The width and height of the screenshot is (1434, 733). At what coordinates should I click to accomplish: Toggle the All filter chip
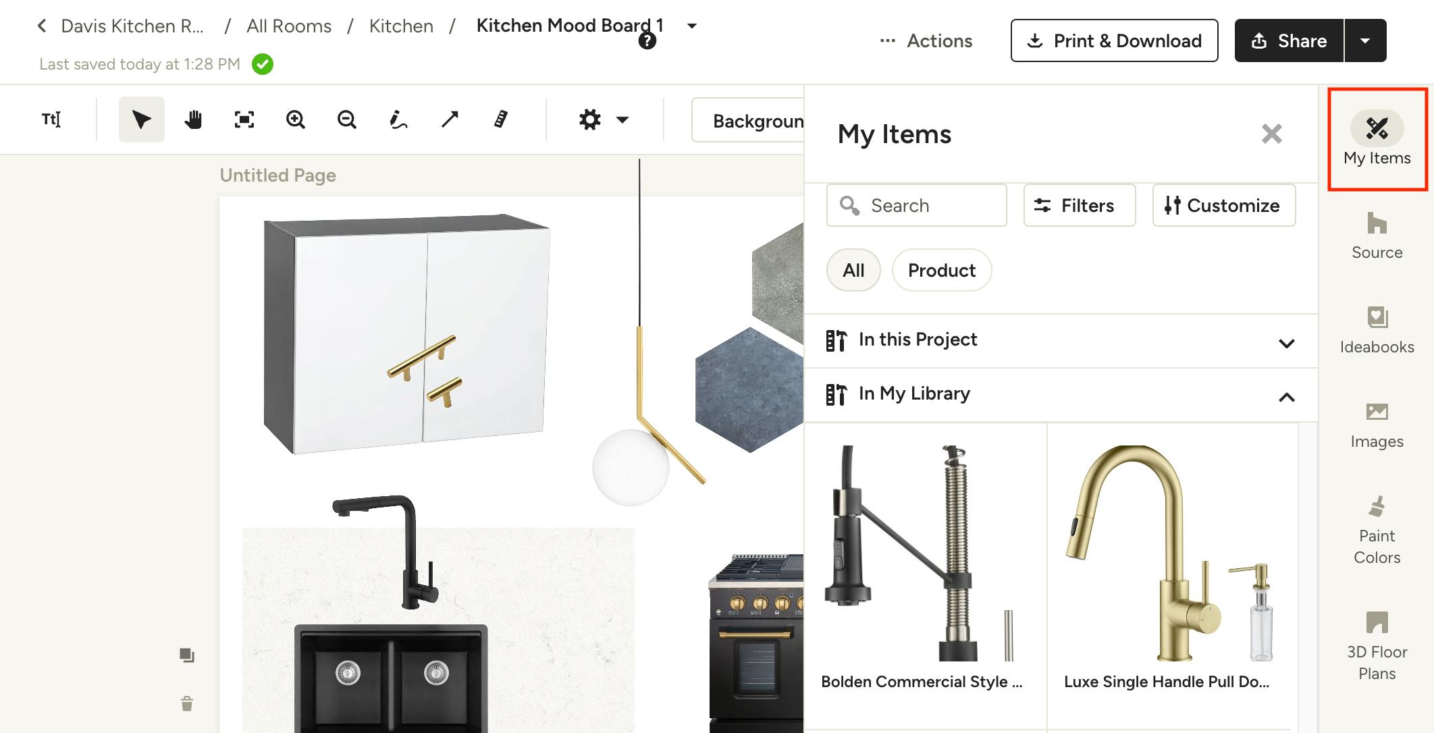tap(853, 270)
